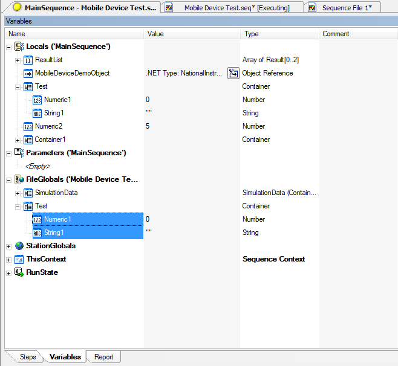Click the Numeric2 number icon
The height and width of the screenshot is (366, 398).
pyautogui.click(x=28, y=126)
